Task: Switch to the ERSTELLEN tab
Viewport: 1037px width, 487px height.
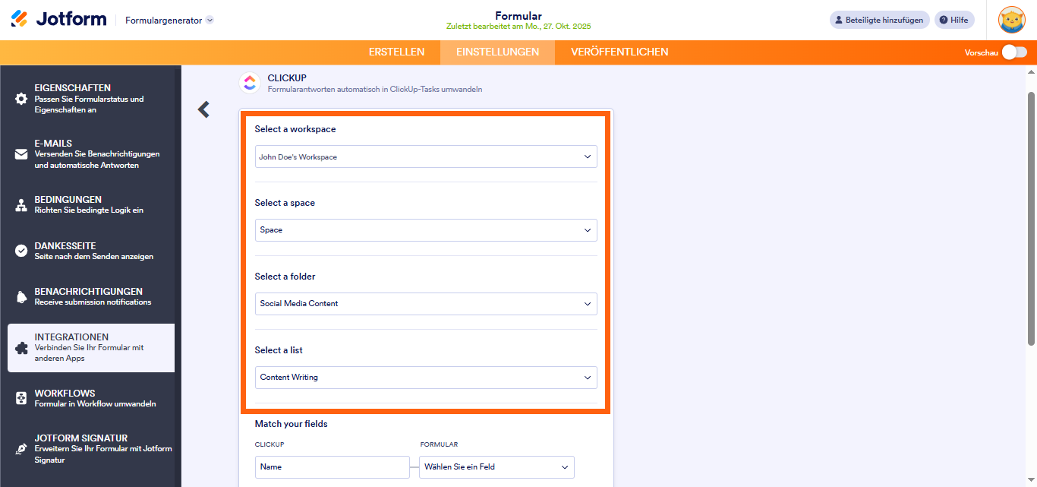Action: (396, 52)
